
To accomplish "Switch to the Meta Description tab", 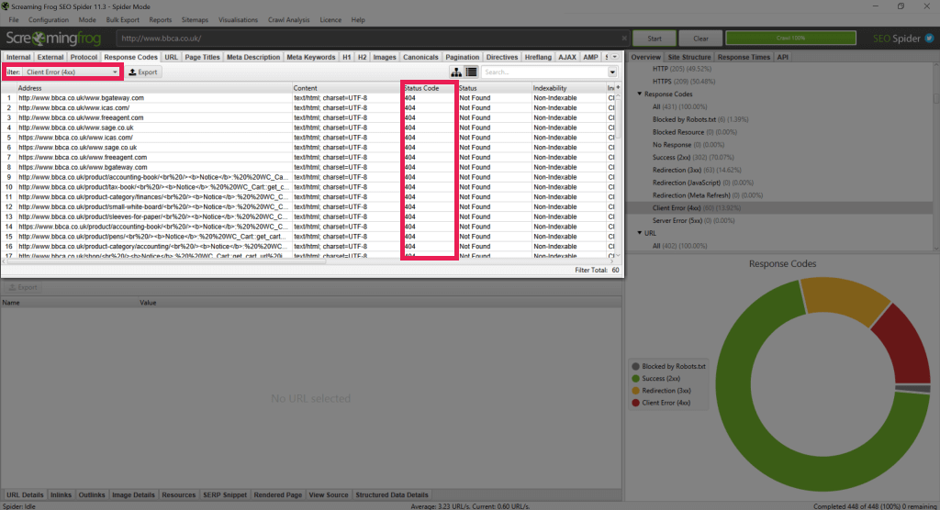I will coord(253,57).
